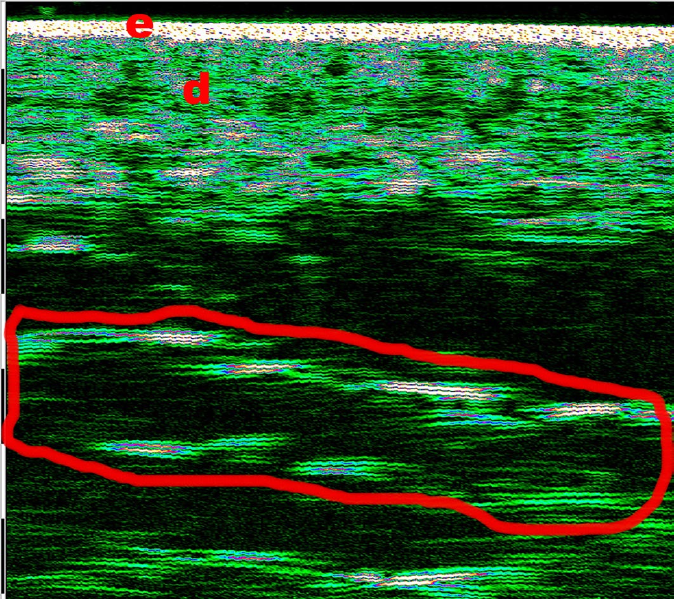The height and width of the screenshot is (599, 674).
Task: Click the bright patch at left of layer d
Action: pyautogui.click(x=44, y=166)
